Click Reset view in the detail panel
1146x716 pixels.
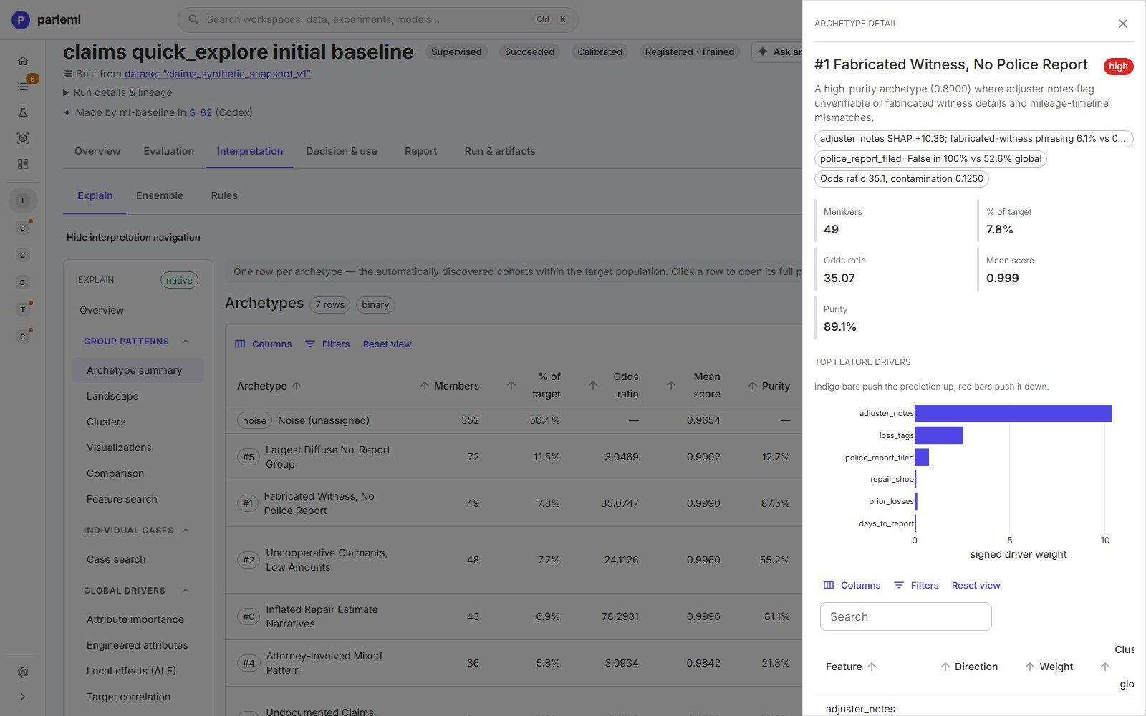point(976,585)
